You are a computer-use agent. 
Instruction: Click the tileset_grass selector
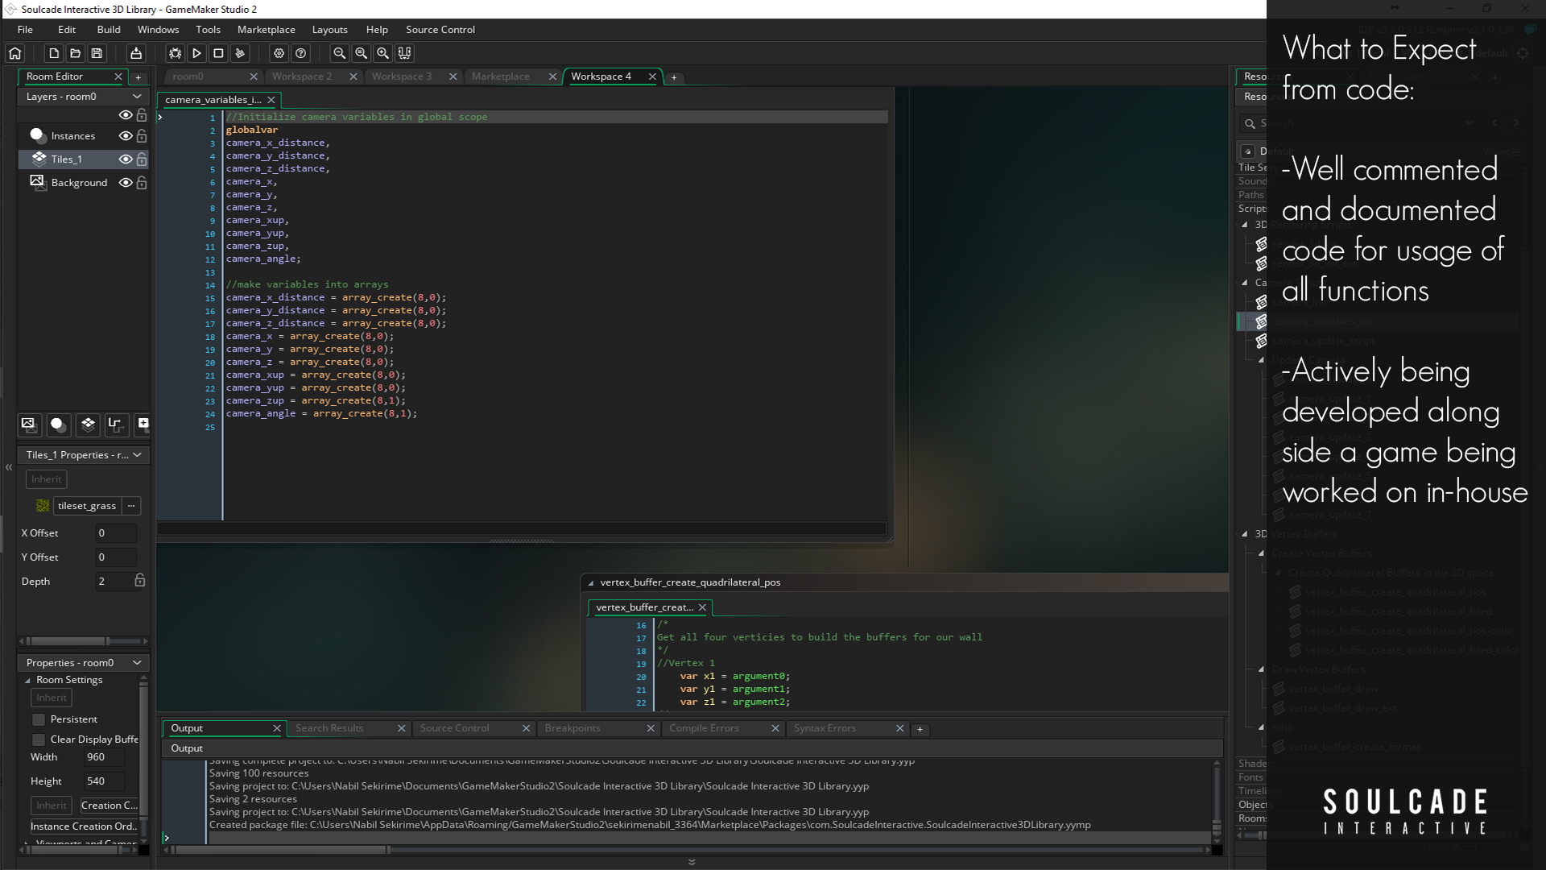(87, 506)
